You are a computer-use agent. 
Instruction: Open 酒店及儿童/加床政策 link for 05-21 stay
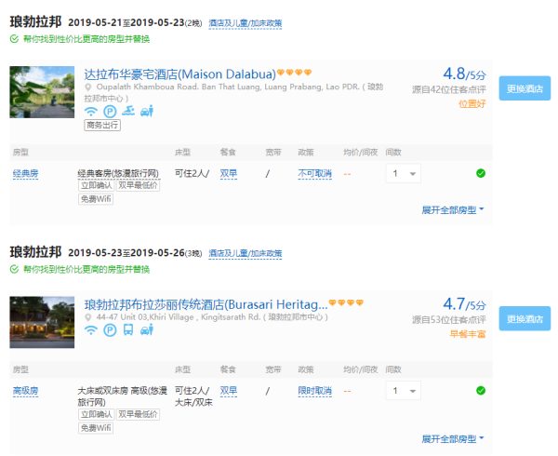[246, 23]
